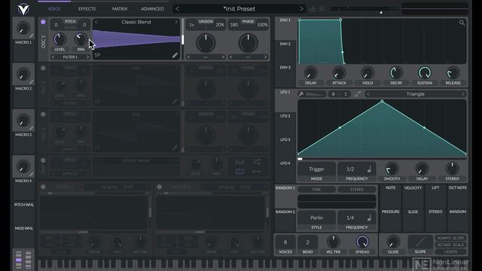This screenshot has height=271, width=482.
Task: Adjust the voice Spread knob
Action: point(362,242)
